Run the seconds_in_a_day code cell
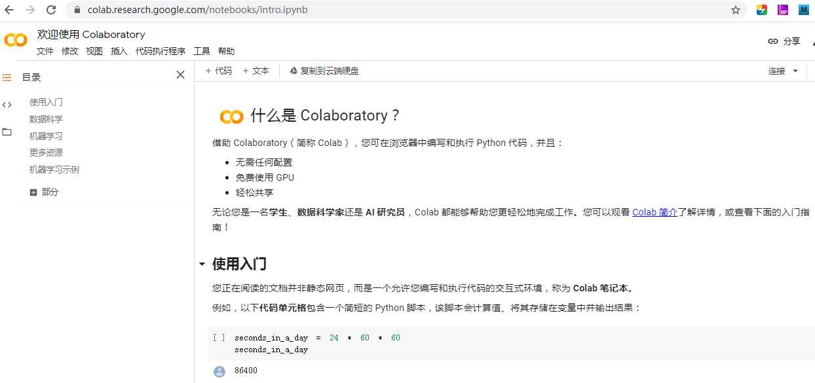The height and width of the screenshot is (383, 815). (219, 338)
